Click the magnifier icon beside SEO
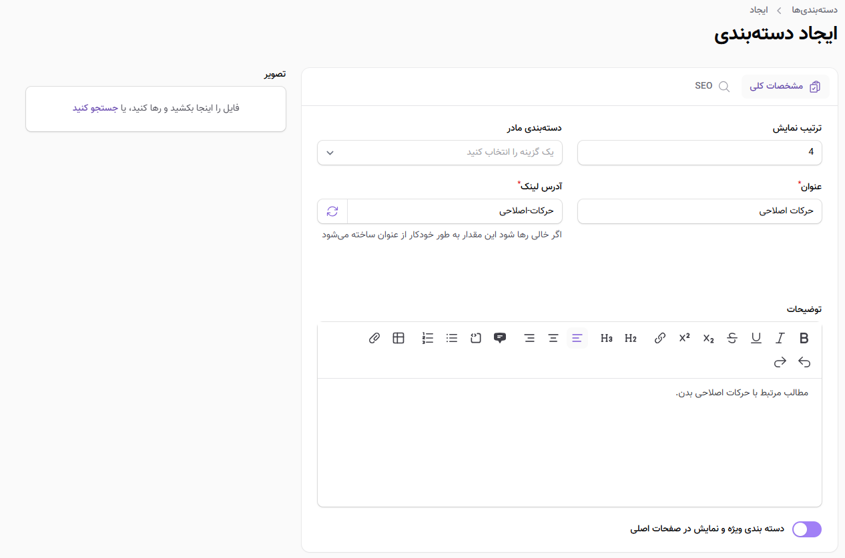This screenshot has height=558, width=845. (x=724, y=87)
